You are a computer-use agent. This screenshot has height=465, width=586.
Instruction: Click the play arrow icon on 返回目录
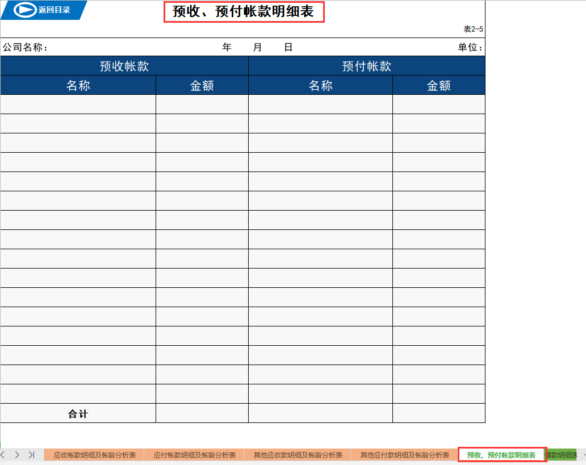pos(24,10)
